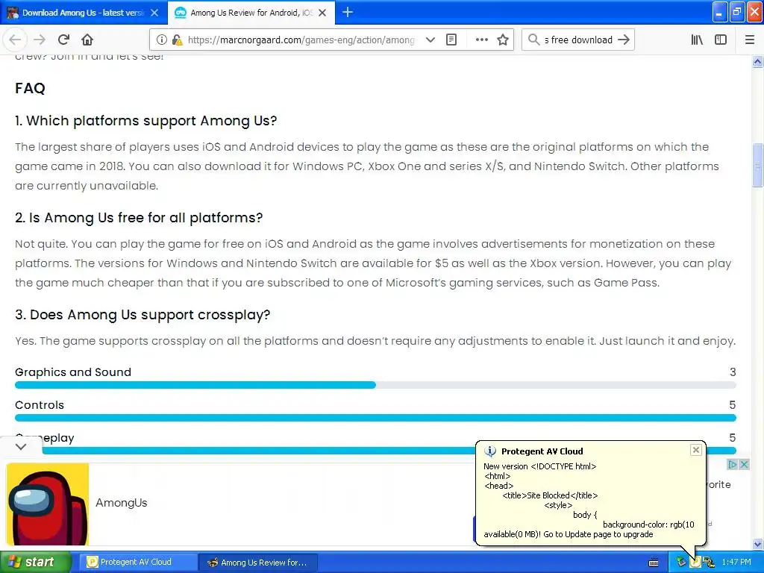Viewport: 764px width, 573px height.
Task: Toggle the sidebar view icon
Action: (x=721, y=40)
